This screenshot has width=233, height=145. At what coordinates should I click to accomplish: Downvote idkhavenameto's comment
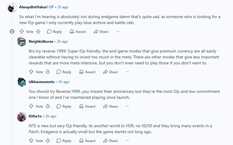click(x=48, y=106)
